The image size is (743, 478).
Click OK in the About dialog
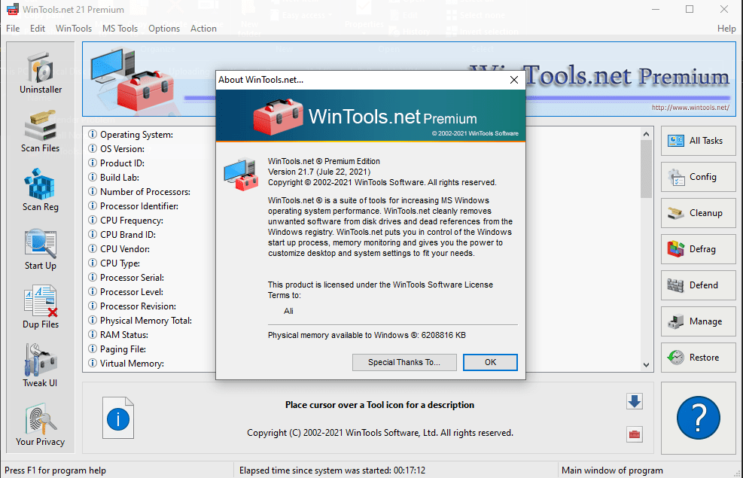click(x=490, y=362)
